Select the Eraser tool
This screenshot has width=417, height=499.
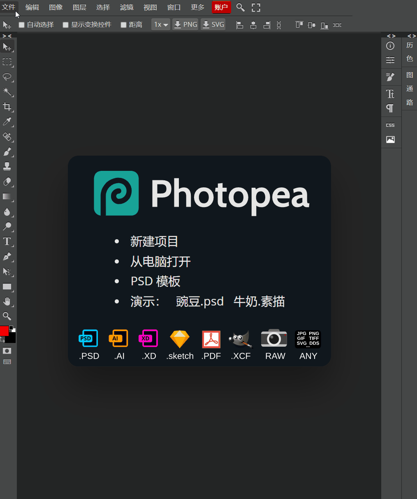coord(7,182)
